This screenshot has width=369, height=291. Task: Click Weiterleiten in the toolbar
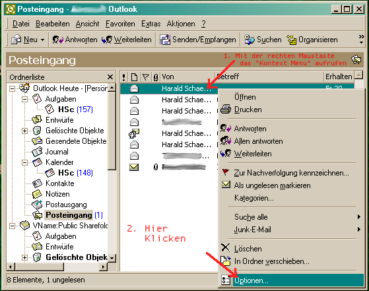(x=127, y=40)
